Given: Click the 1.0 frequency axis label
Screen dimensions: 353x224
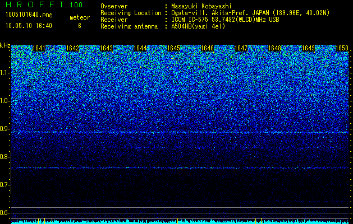Looking at the screenshot, I should (5, 101).
